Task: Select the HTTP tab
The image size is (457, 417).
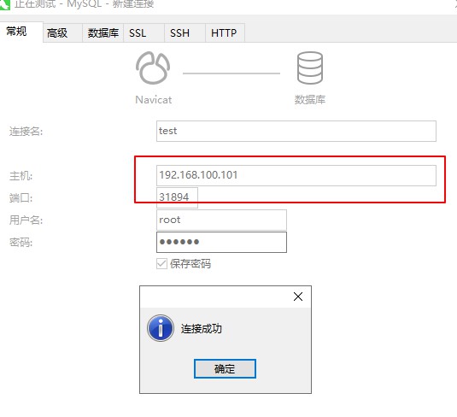Action: pyautogui.click(x=225, y=33)
